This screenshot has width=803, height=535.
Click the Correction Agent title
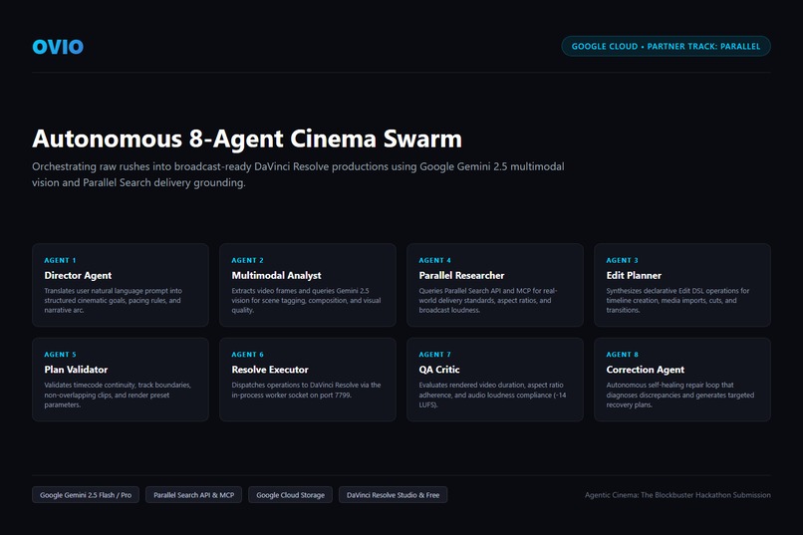[x=646, y=370]
